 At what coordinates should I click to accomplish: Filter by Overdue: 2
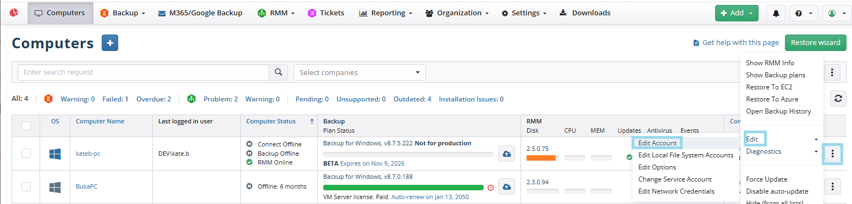(x=153, y=99)
